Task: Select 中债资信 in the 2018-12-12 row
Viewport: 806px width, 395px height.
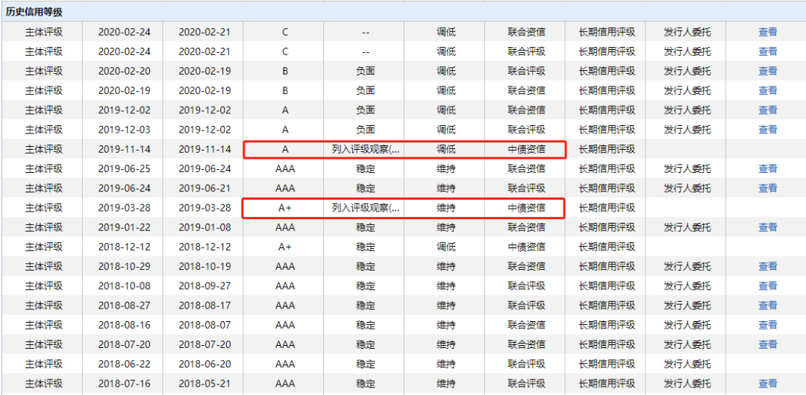Action: coord(526,247)
